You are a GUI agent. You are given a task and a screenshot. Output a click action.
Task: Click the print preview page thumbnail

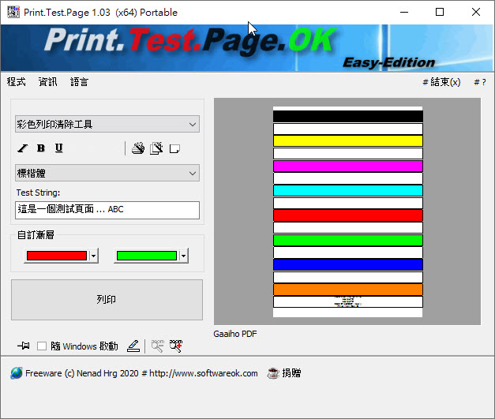tap(347, 211)
